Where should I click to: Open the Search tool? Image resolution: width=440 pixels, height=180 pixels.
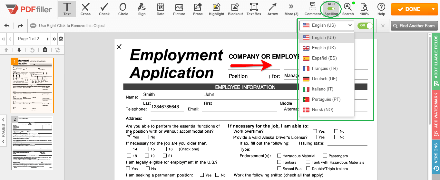348,9
